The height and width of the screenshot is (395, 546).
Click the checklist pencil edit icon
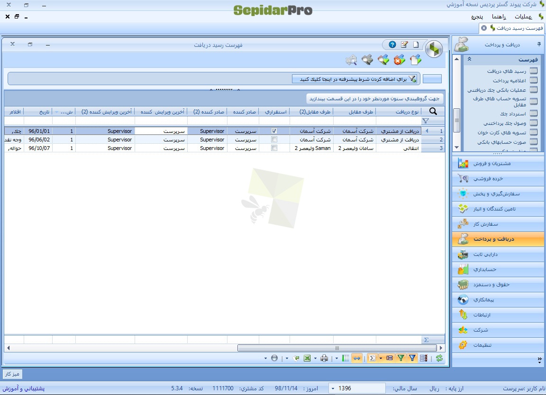404,44
